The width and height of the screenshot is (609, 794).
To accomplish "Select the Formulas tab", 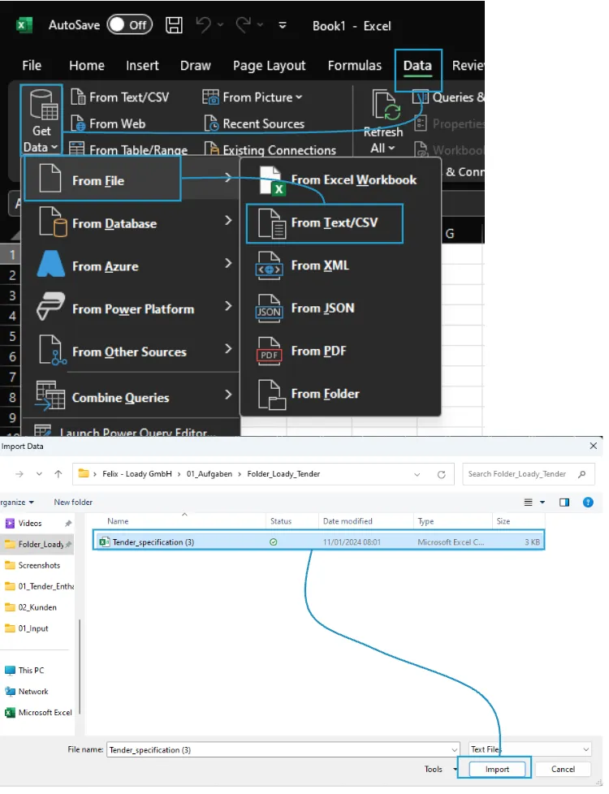I will pos(355,65).
